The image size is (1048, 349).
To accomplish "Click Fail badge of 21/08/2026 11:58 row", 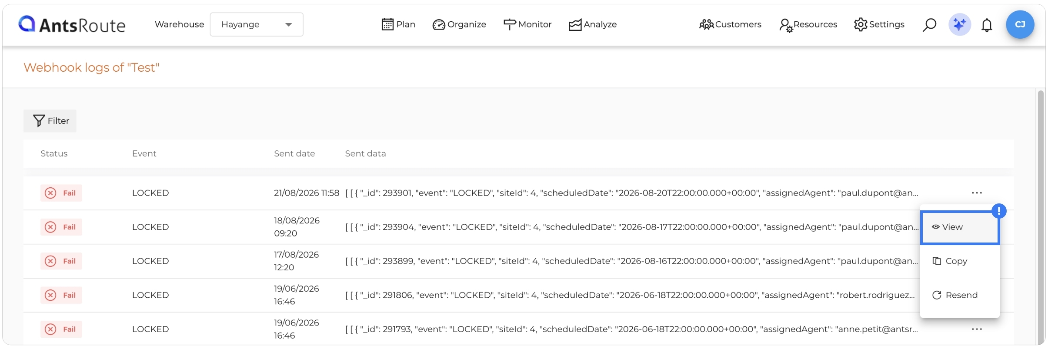I will 61,193.
